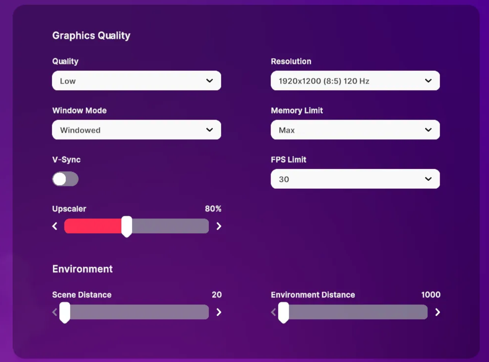Enable the V-Sync toggle switch
Screen dimensions: 489x362
click(65, 179)
